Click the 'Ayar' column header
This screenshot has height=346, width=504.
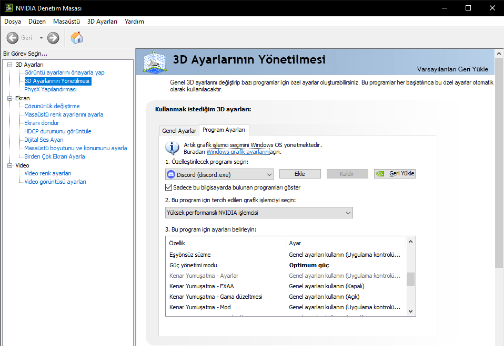[346, 243]
